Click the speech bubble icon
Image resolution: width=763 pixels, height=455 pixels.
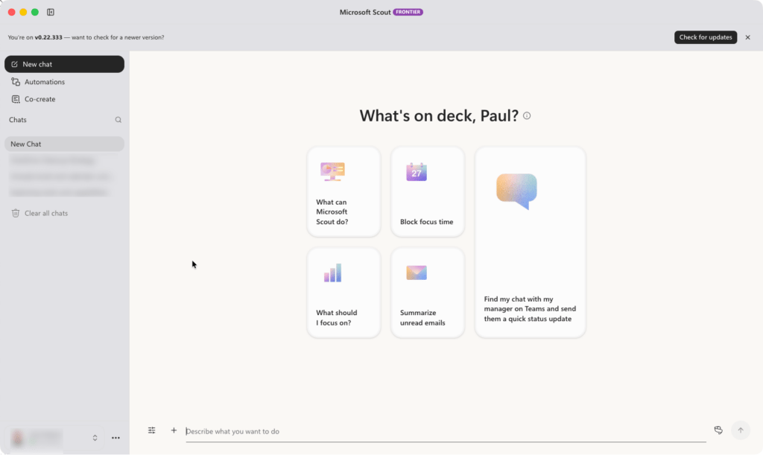click(x=517, y=191)
